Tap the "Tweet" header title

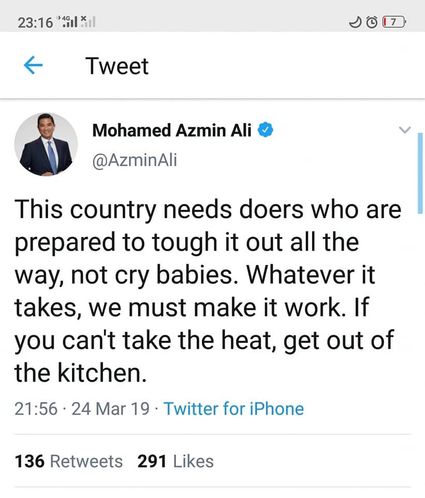click(x=117, y=66)
